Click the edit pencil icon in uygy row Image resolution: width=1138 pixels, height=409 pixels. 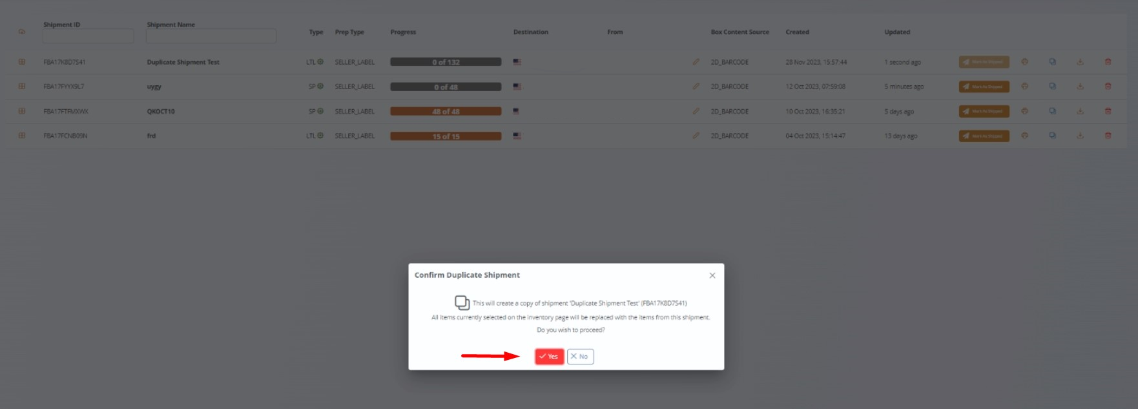[x=696, y=87]
